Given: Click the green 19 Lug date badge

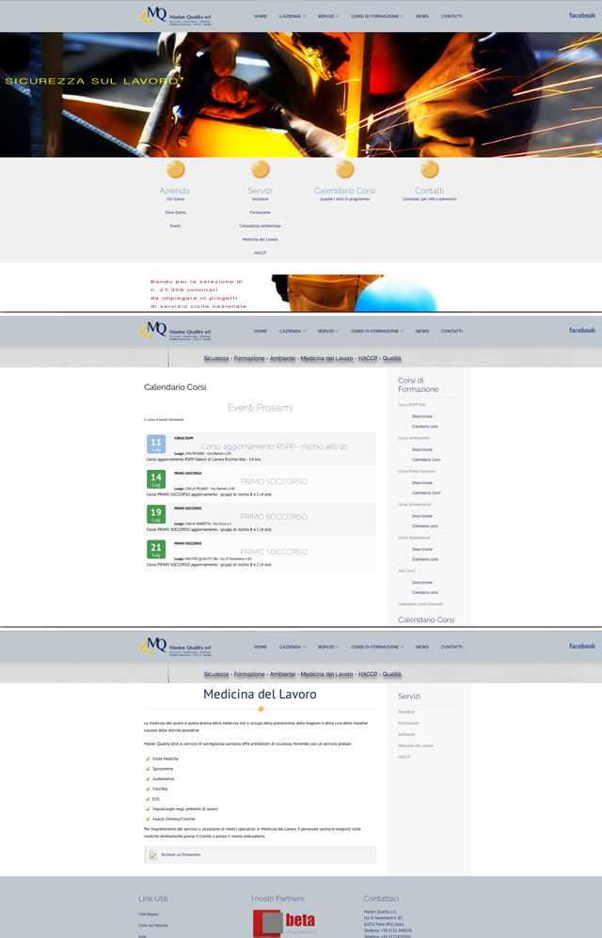Looking at the screenshot, I should [x=156, y=514].
